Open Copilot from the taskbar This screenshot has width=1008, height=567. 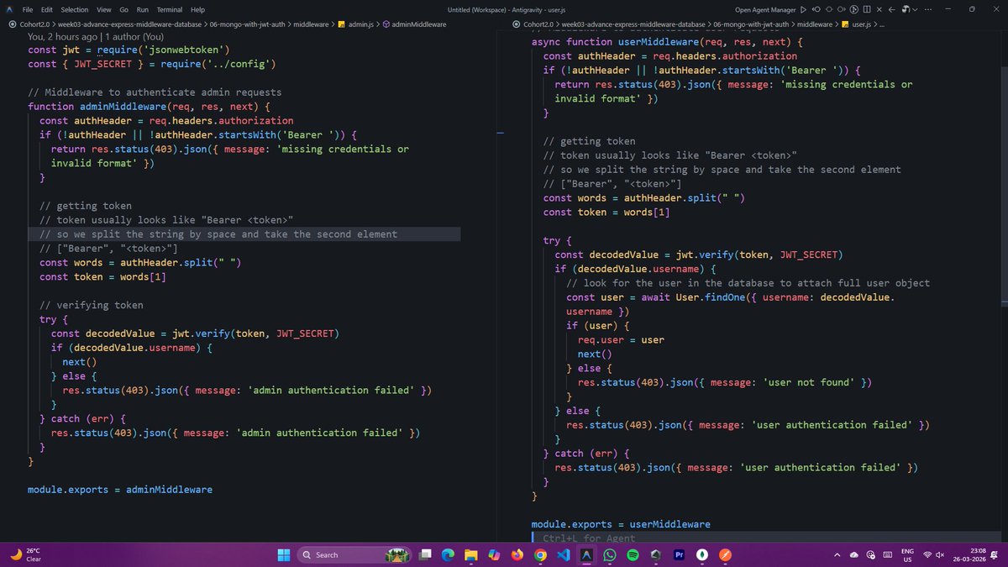coord(494,554)
